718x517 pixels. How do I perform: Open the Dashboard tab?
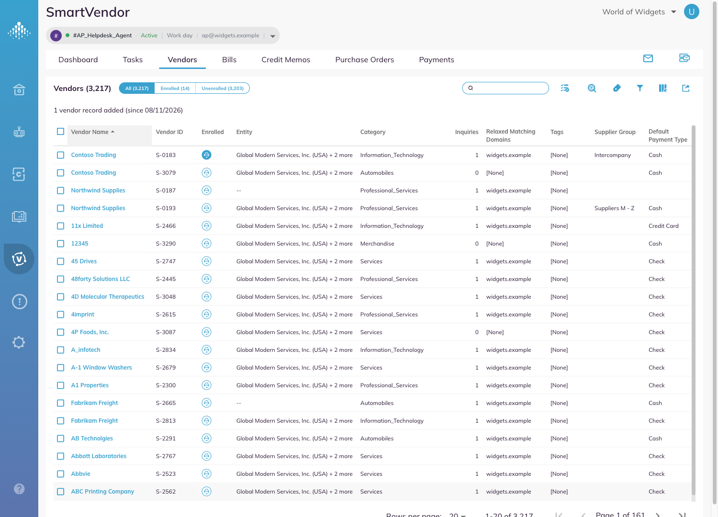click(78, 60)
